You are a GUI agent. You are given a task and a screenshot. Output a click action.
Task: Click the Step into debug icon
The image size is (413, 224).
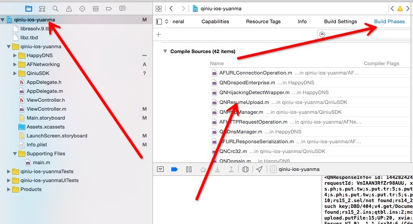pos(217,169)
